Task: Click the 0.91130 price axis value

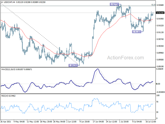Action: coord(160,32)
